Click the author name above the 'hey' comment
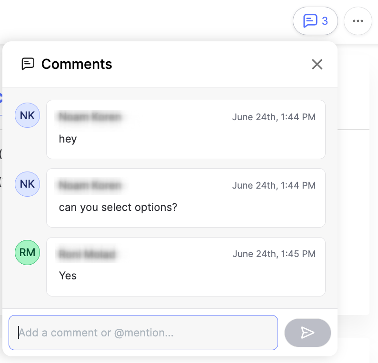 coord(90,117)
